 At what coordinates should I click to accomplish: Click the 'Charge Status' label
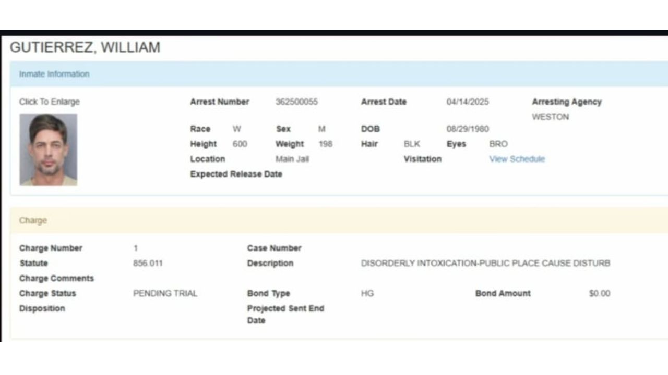[x=47, y=293]
